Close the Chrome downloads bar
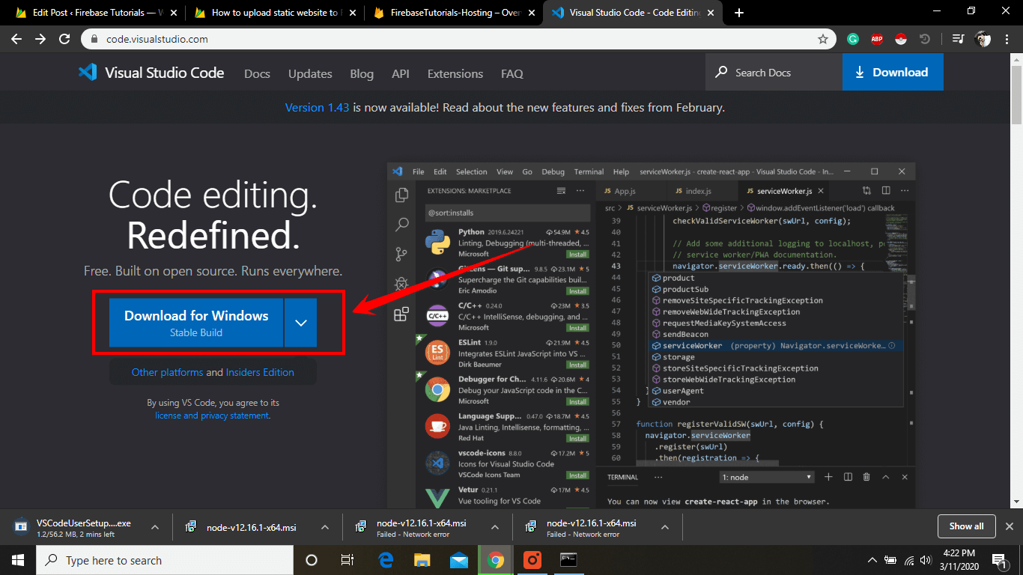This screenshot has width=1023, height=575. tap(1010, 526)
